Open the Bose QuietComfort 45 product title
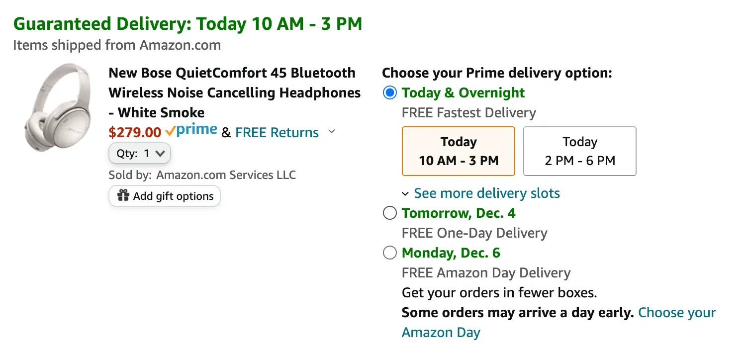 click(x=235, y=92)
